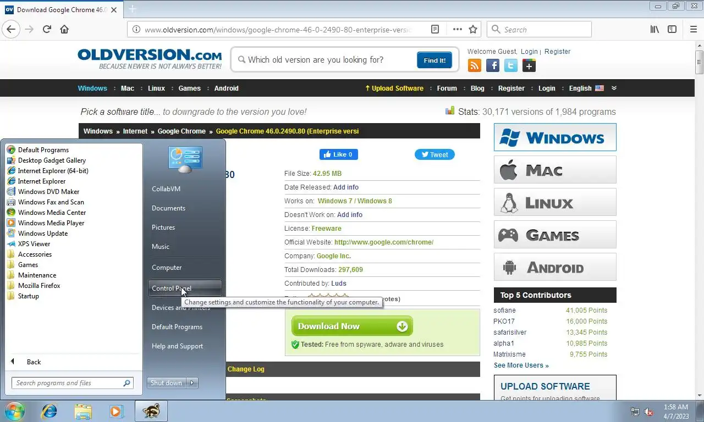Open Help and Support
This screenshot has height=422, width=704.
tap(177, 346)
